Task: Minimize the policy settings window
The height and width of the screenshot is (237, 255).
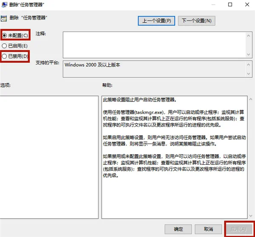Action: 213,5
